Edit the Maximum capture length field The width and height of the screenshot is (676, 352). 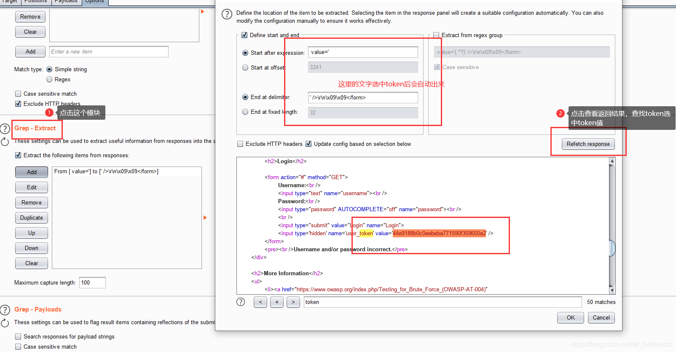[92, 282]
